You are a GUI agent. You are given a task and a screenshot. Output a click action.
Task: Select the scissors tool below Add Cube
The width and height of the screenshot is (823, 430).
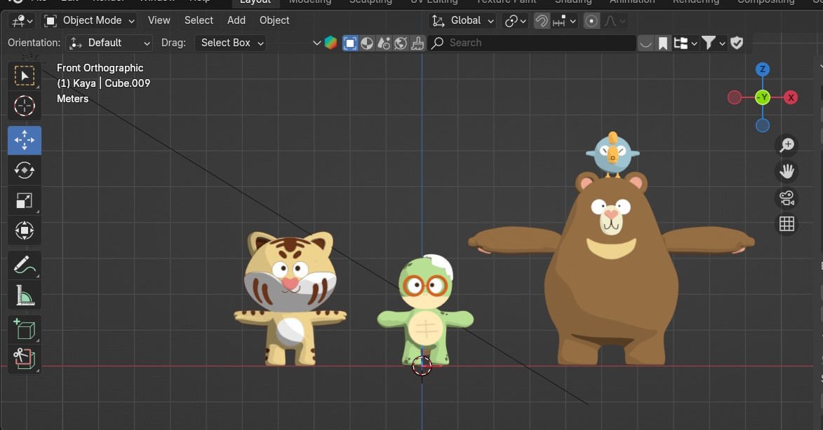(x=24, y=359)
